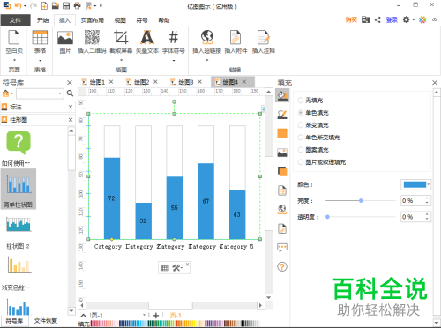Select the vector text (矢量文本) tool
441x328 pixels.
click(147, 42)
